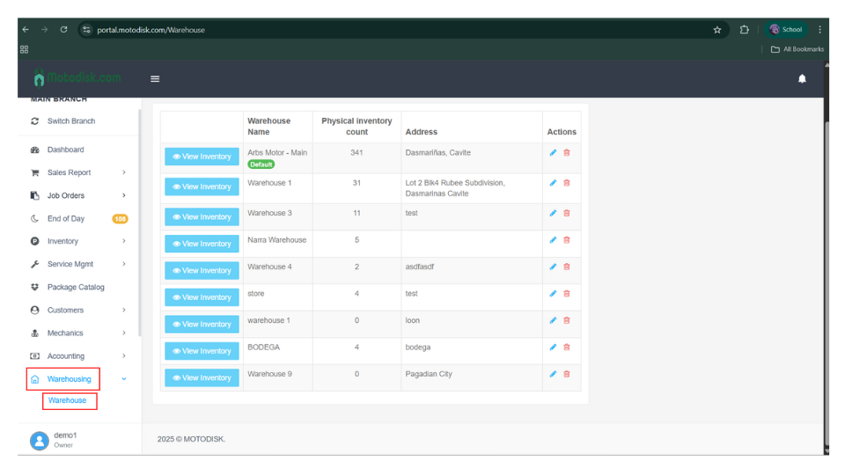Select the Warehouse submenu link

(x=68, y=400)
